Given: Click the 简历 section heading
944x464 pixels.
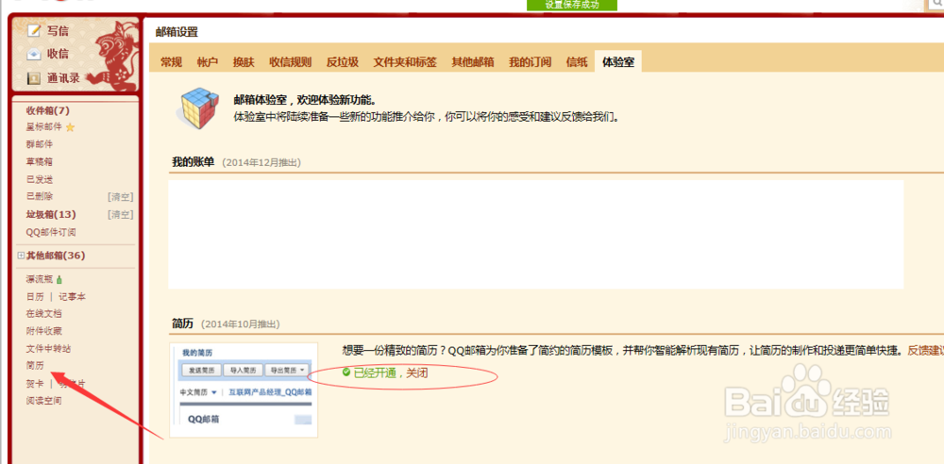Looking at the screenshot, I should tap(182, 323).
